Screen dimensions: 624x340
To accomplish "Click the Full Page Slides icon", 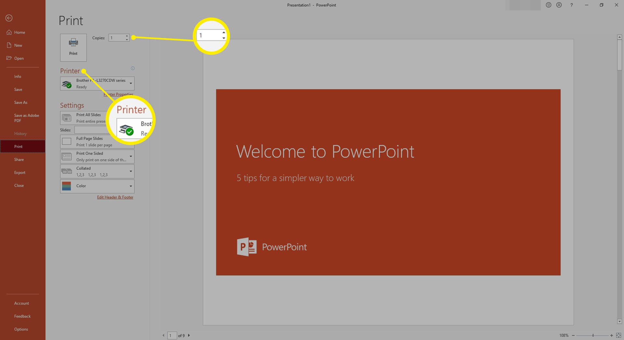I will pyautogui.click(x=67, y=141).
